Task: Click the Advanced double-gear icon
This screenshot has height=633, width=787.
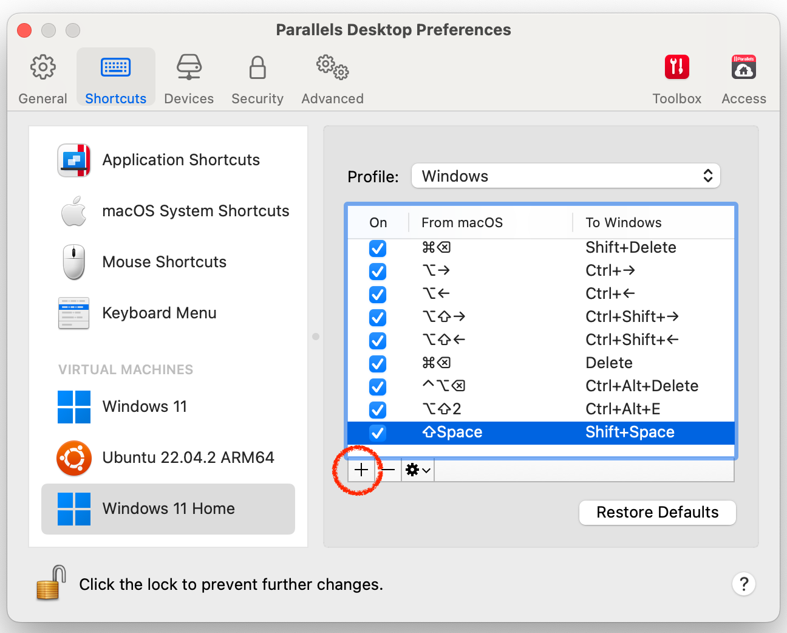Action: tap(332, 67)
